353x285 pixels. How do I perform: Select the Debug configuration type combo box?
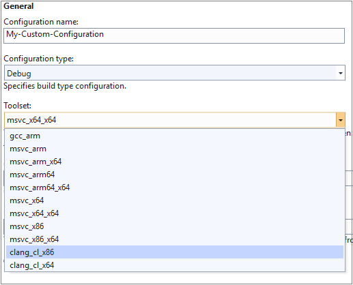[x=175, y=73]
